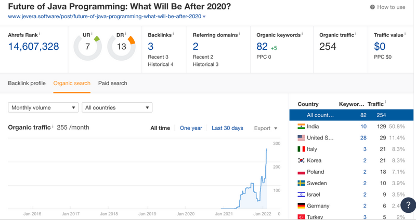Select the Last 30 days chart range
The image size is (416, 220).
pyautogui.click(x=227, y=128)
